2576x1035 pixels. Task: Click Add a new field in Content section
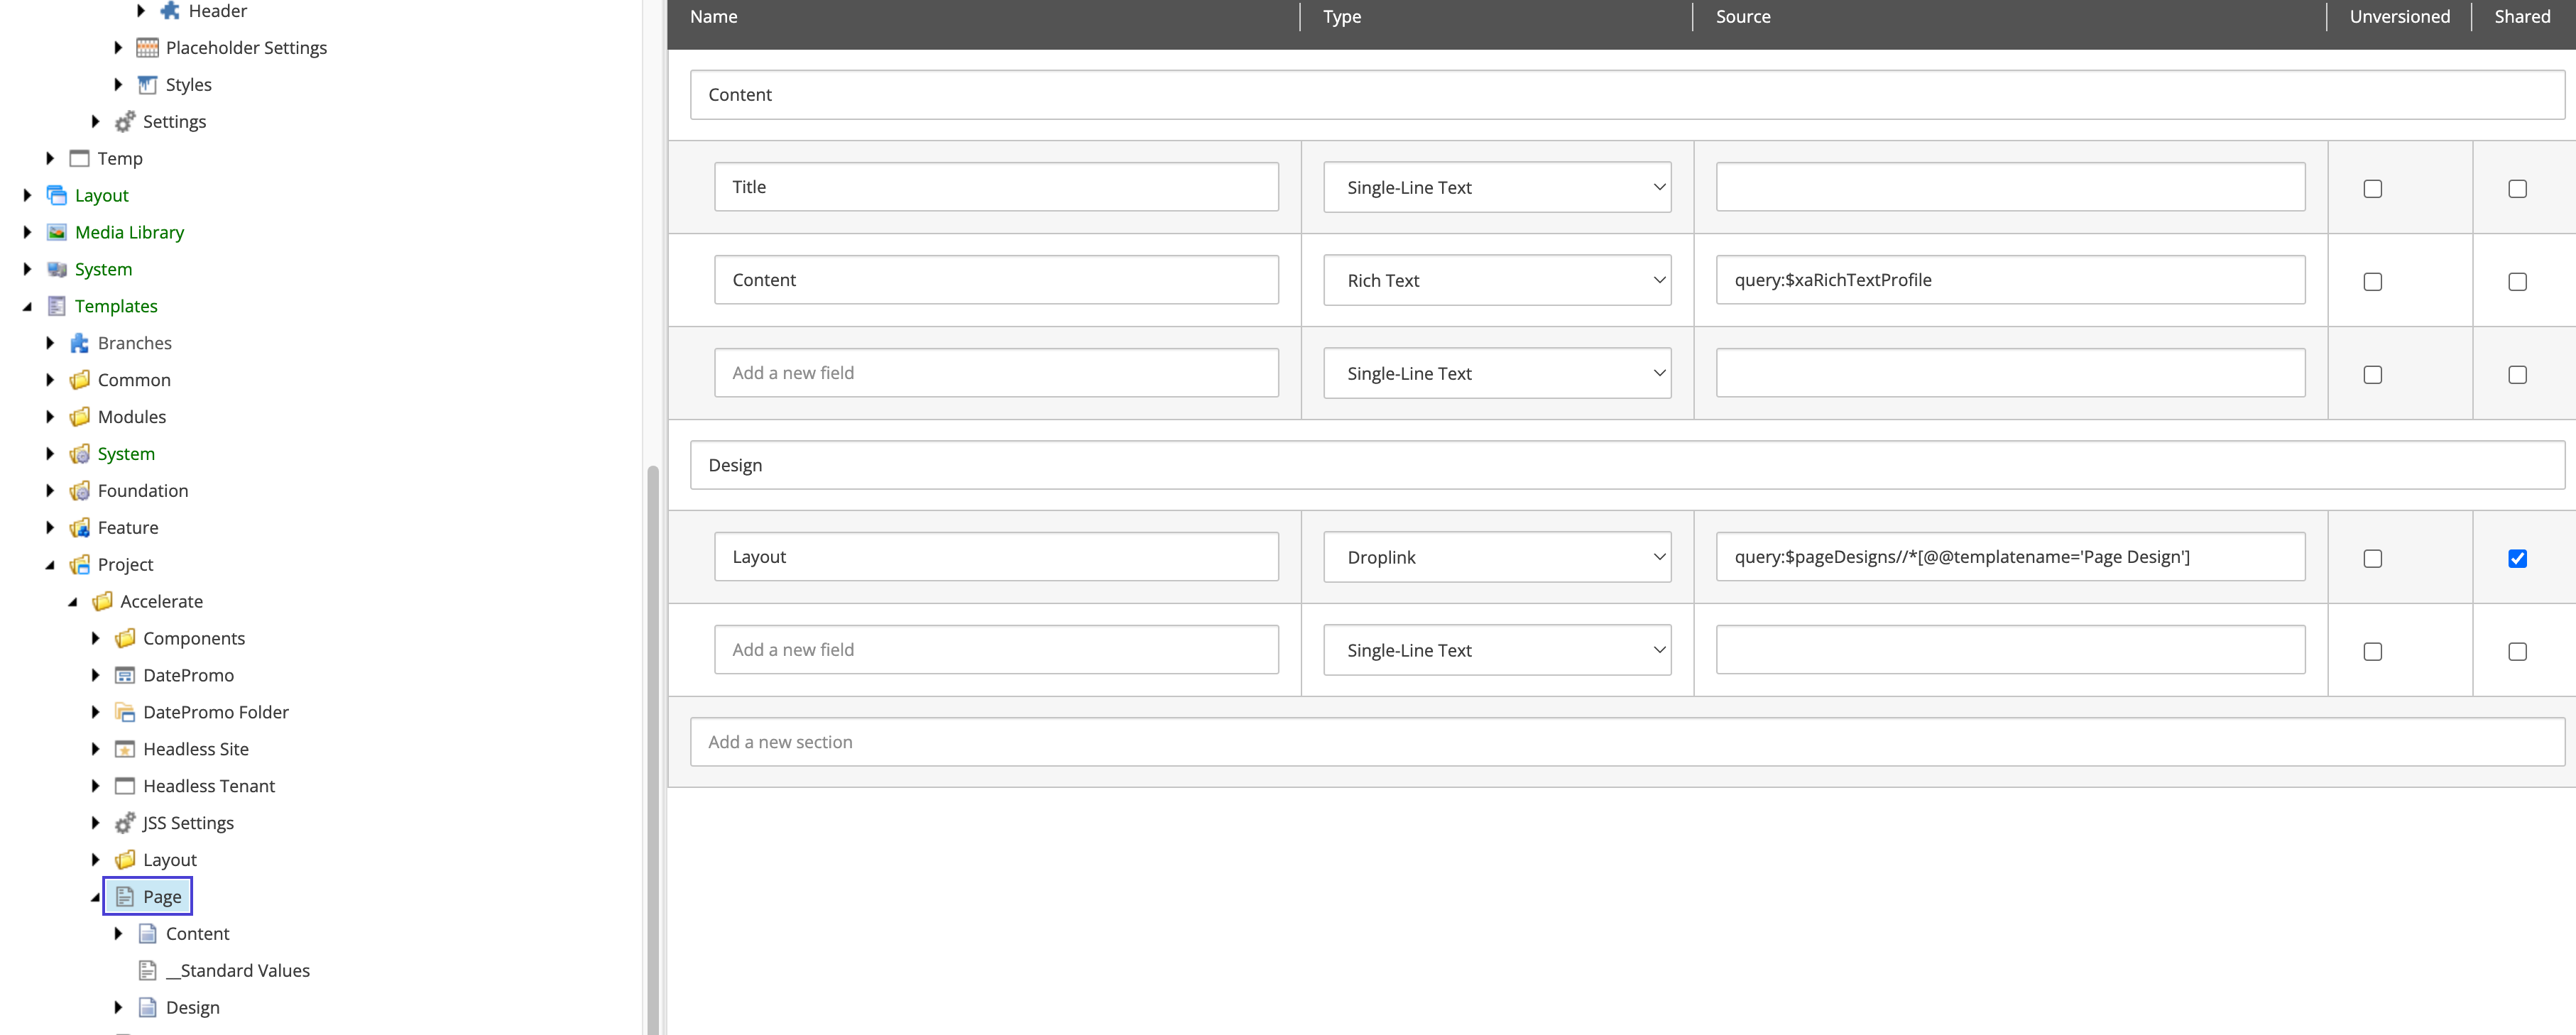[x=995, y=371]
